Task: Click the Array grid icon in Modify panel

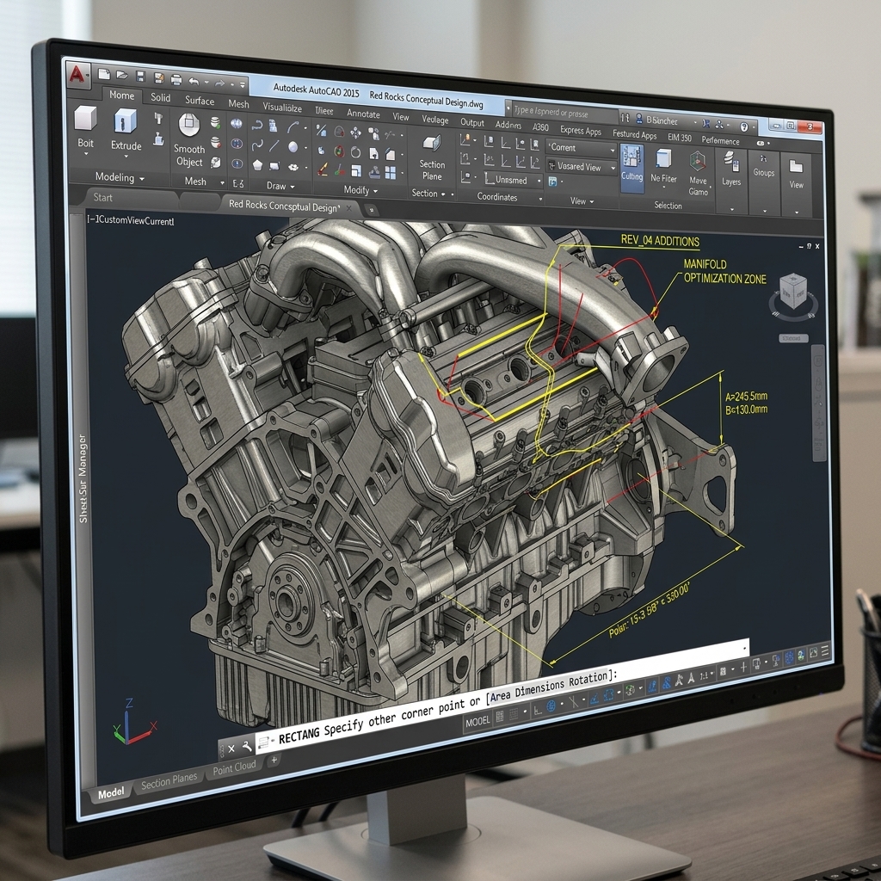Action: coord(391,173)
